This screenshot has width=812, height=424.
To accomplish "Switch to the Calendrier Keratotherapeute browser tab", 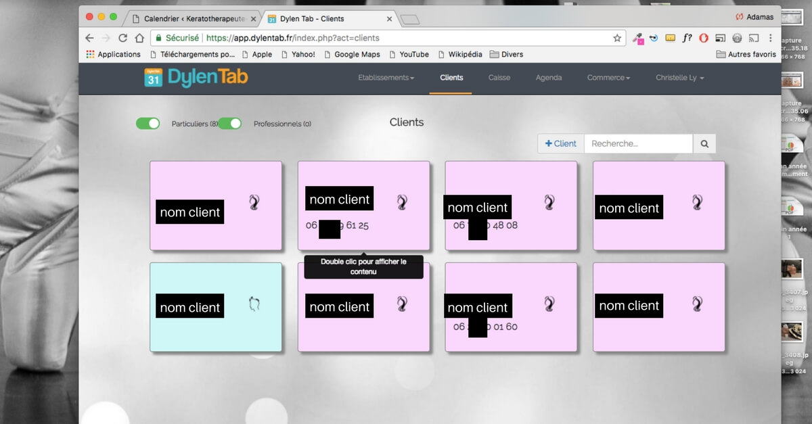I will 191,19.
